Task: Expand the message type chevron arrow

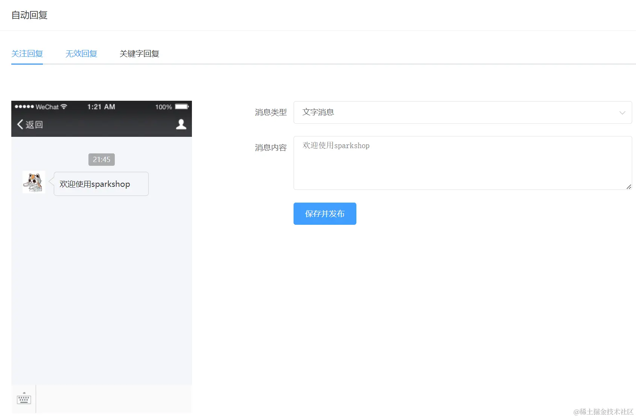Action: [622, 113]
